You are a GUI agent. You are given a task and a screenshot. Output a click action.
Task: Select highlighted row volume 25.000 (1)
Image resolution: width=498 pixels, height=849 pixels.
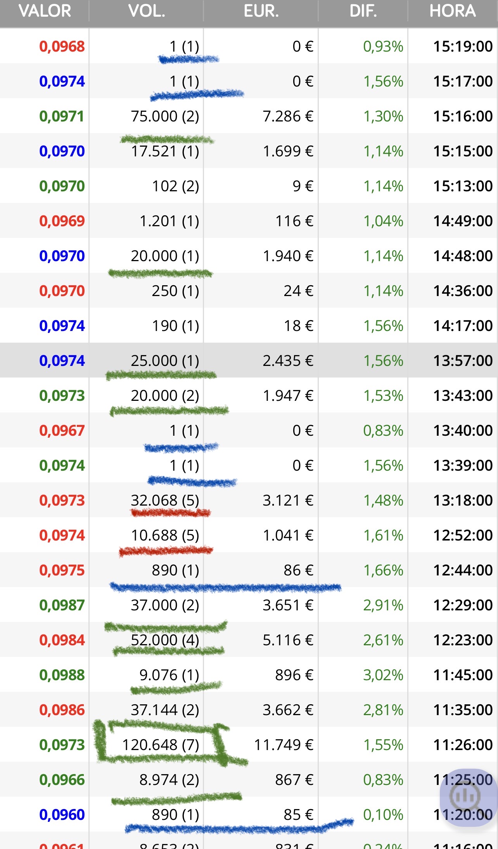[165, 361]
